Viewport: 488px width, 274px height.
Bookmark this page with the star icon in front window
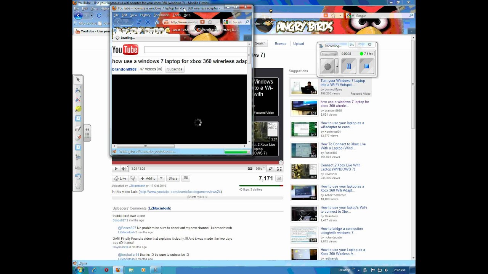210,22
